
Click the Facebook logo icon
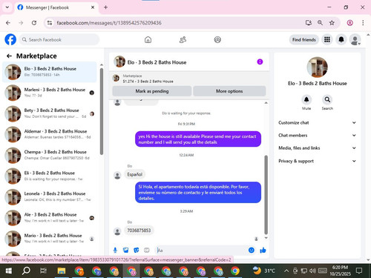coord(10,39)
